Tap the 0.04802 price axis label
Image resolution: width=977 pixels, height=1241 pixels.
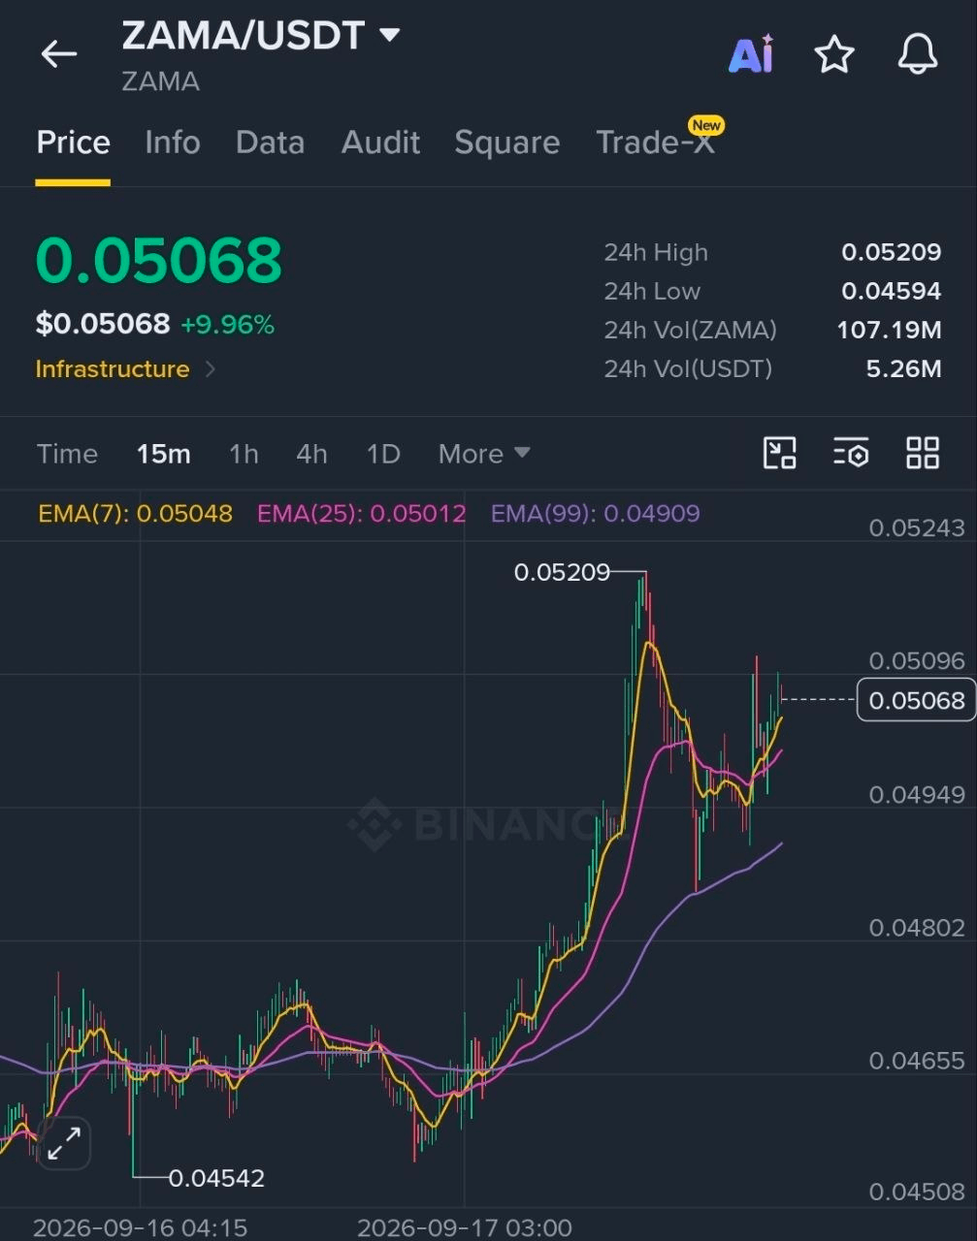[917, 928]
